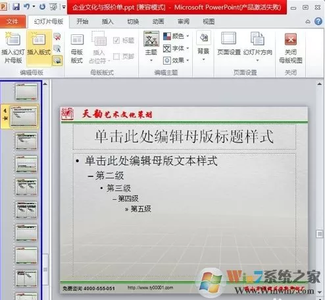
Task: Switch to the Insert (插入) tab
Action: coord(107,22)
